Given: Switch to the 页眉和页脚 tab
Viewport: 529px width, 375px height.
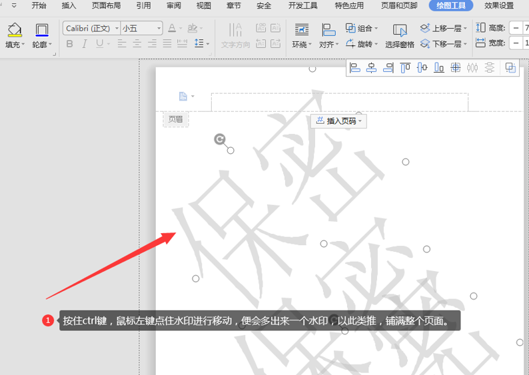Looking at the screenshot, I should [x=399, y=5].
